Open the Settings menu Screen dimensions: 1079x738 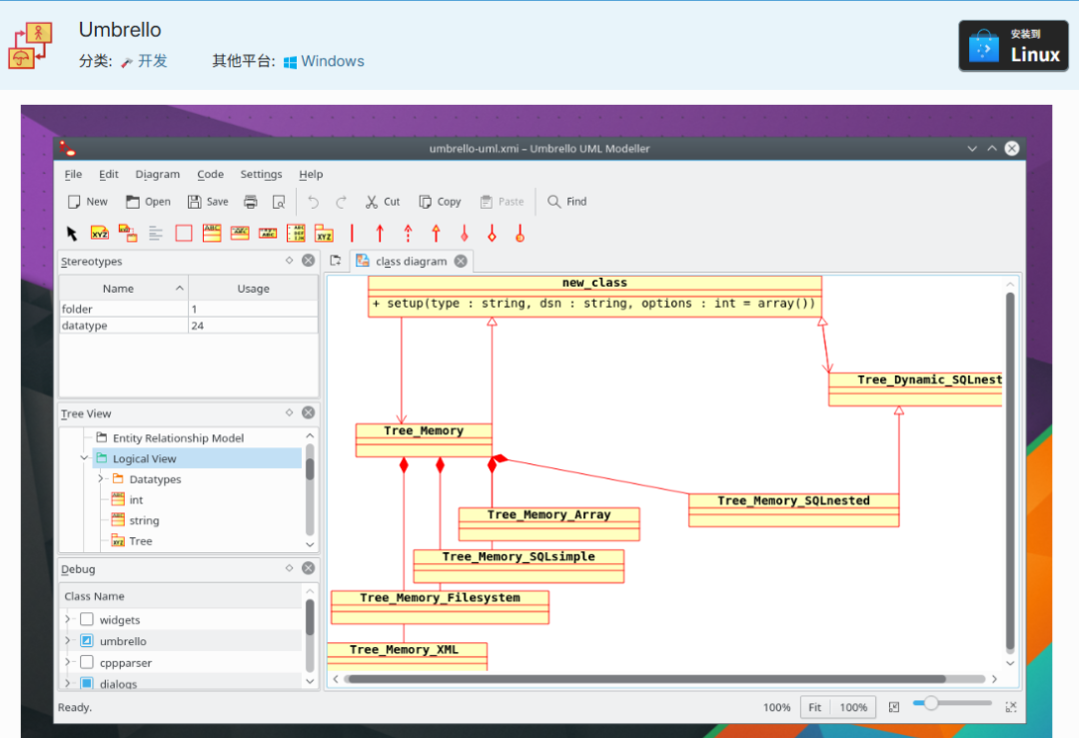261,174
